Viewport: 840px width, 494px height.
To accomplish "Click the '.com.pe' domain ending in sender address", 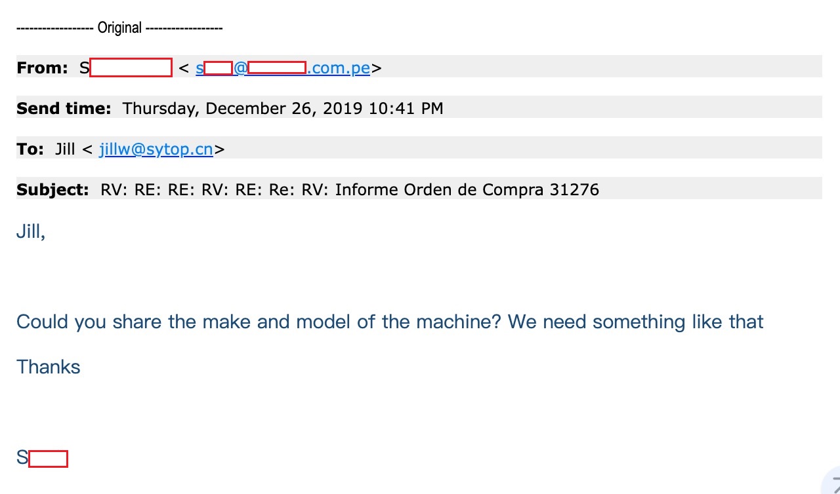I will [x=339, y=67].
